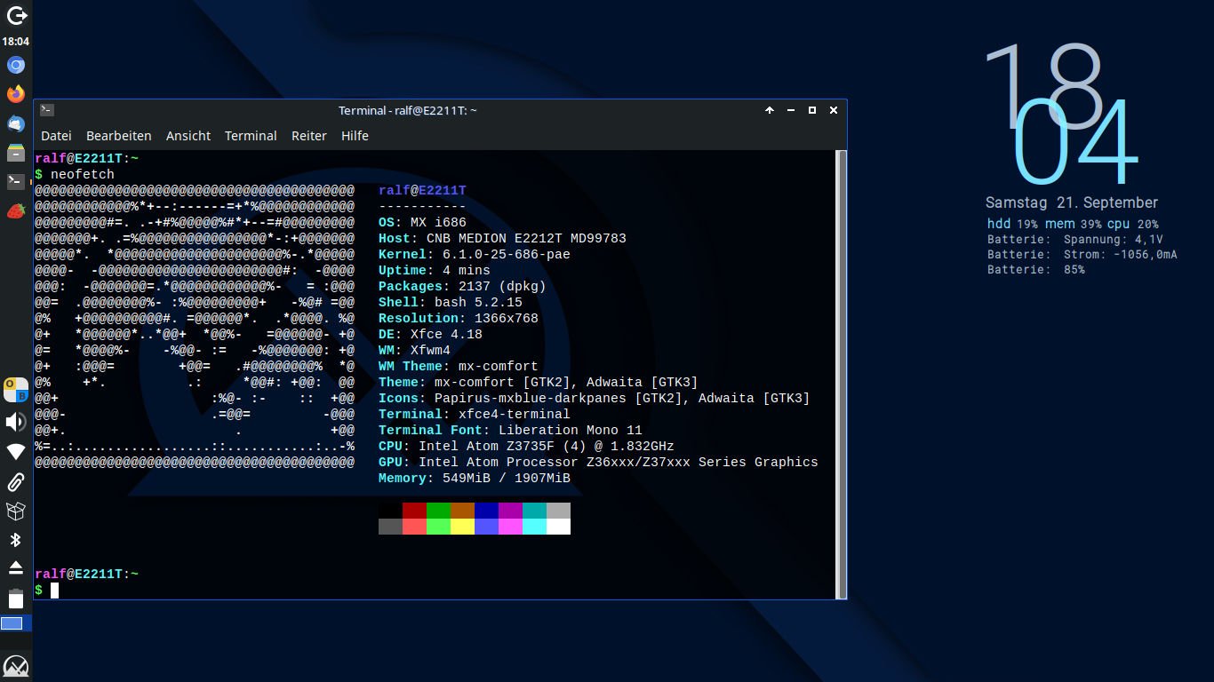Viewport: 1214px width, 682px height.
Task: Click the magenta color block in top row
Action: point(510,511)
